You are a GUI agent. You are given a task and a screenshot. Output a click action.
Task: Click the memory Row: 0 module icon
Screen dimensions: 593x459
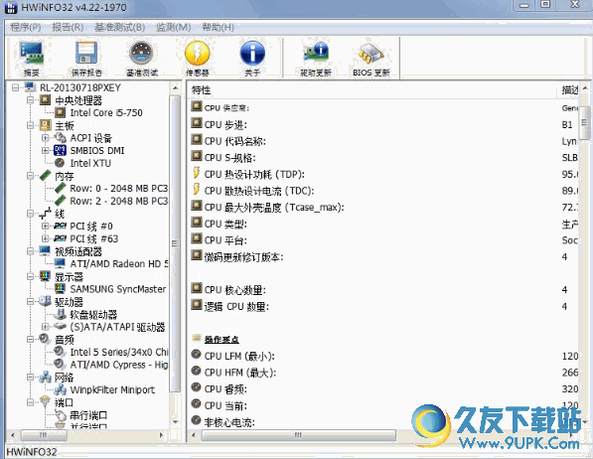coord(61,188)
